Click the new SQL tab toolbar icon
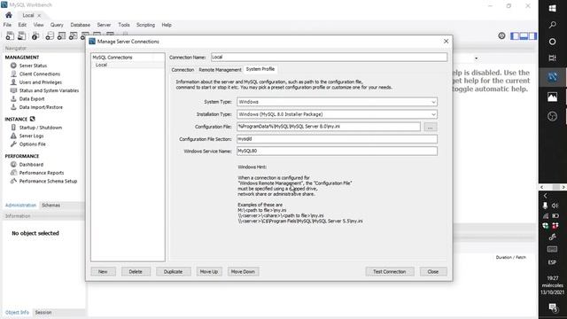Screen dimensions: 567x319 10,35
